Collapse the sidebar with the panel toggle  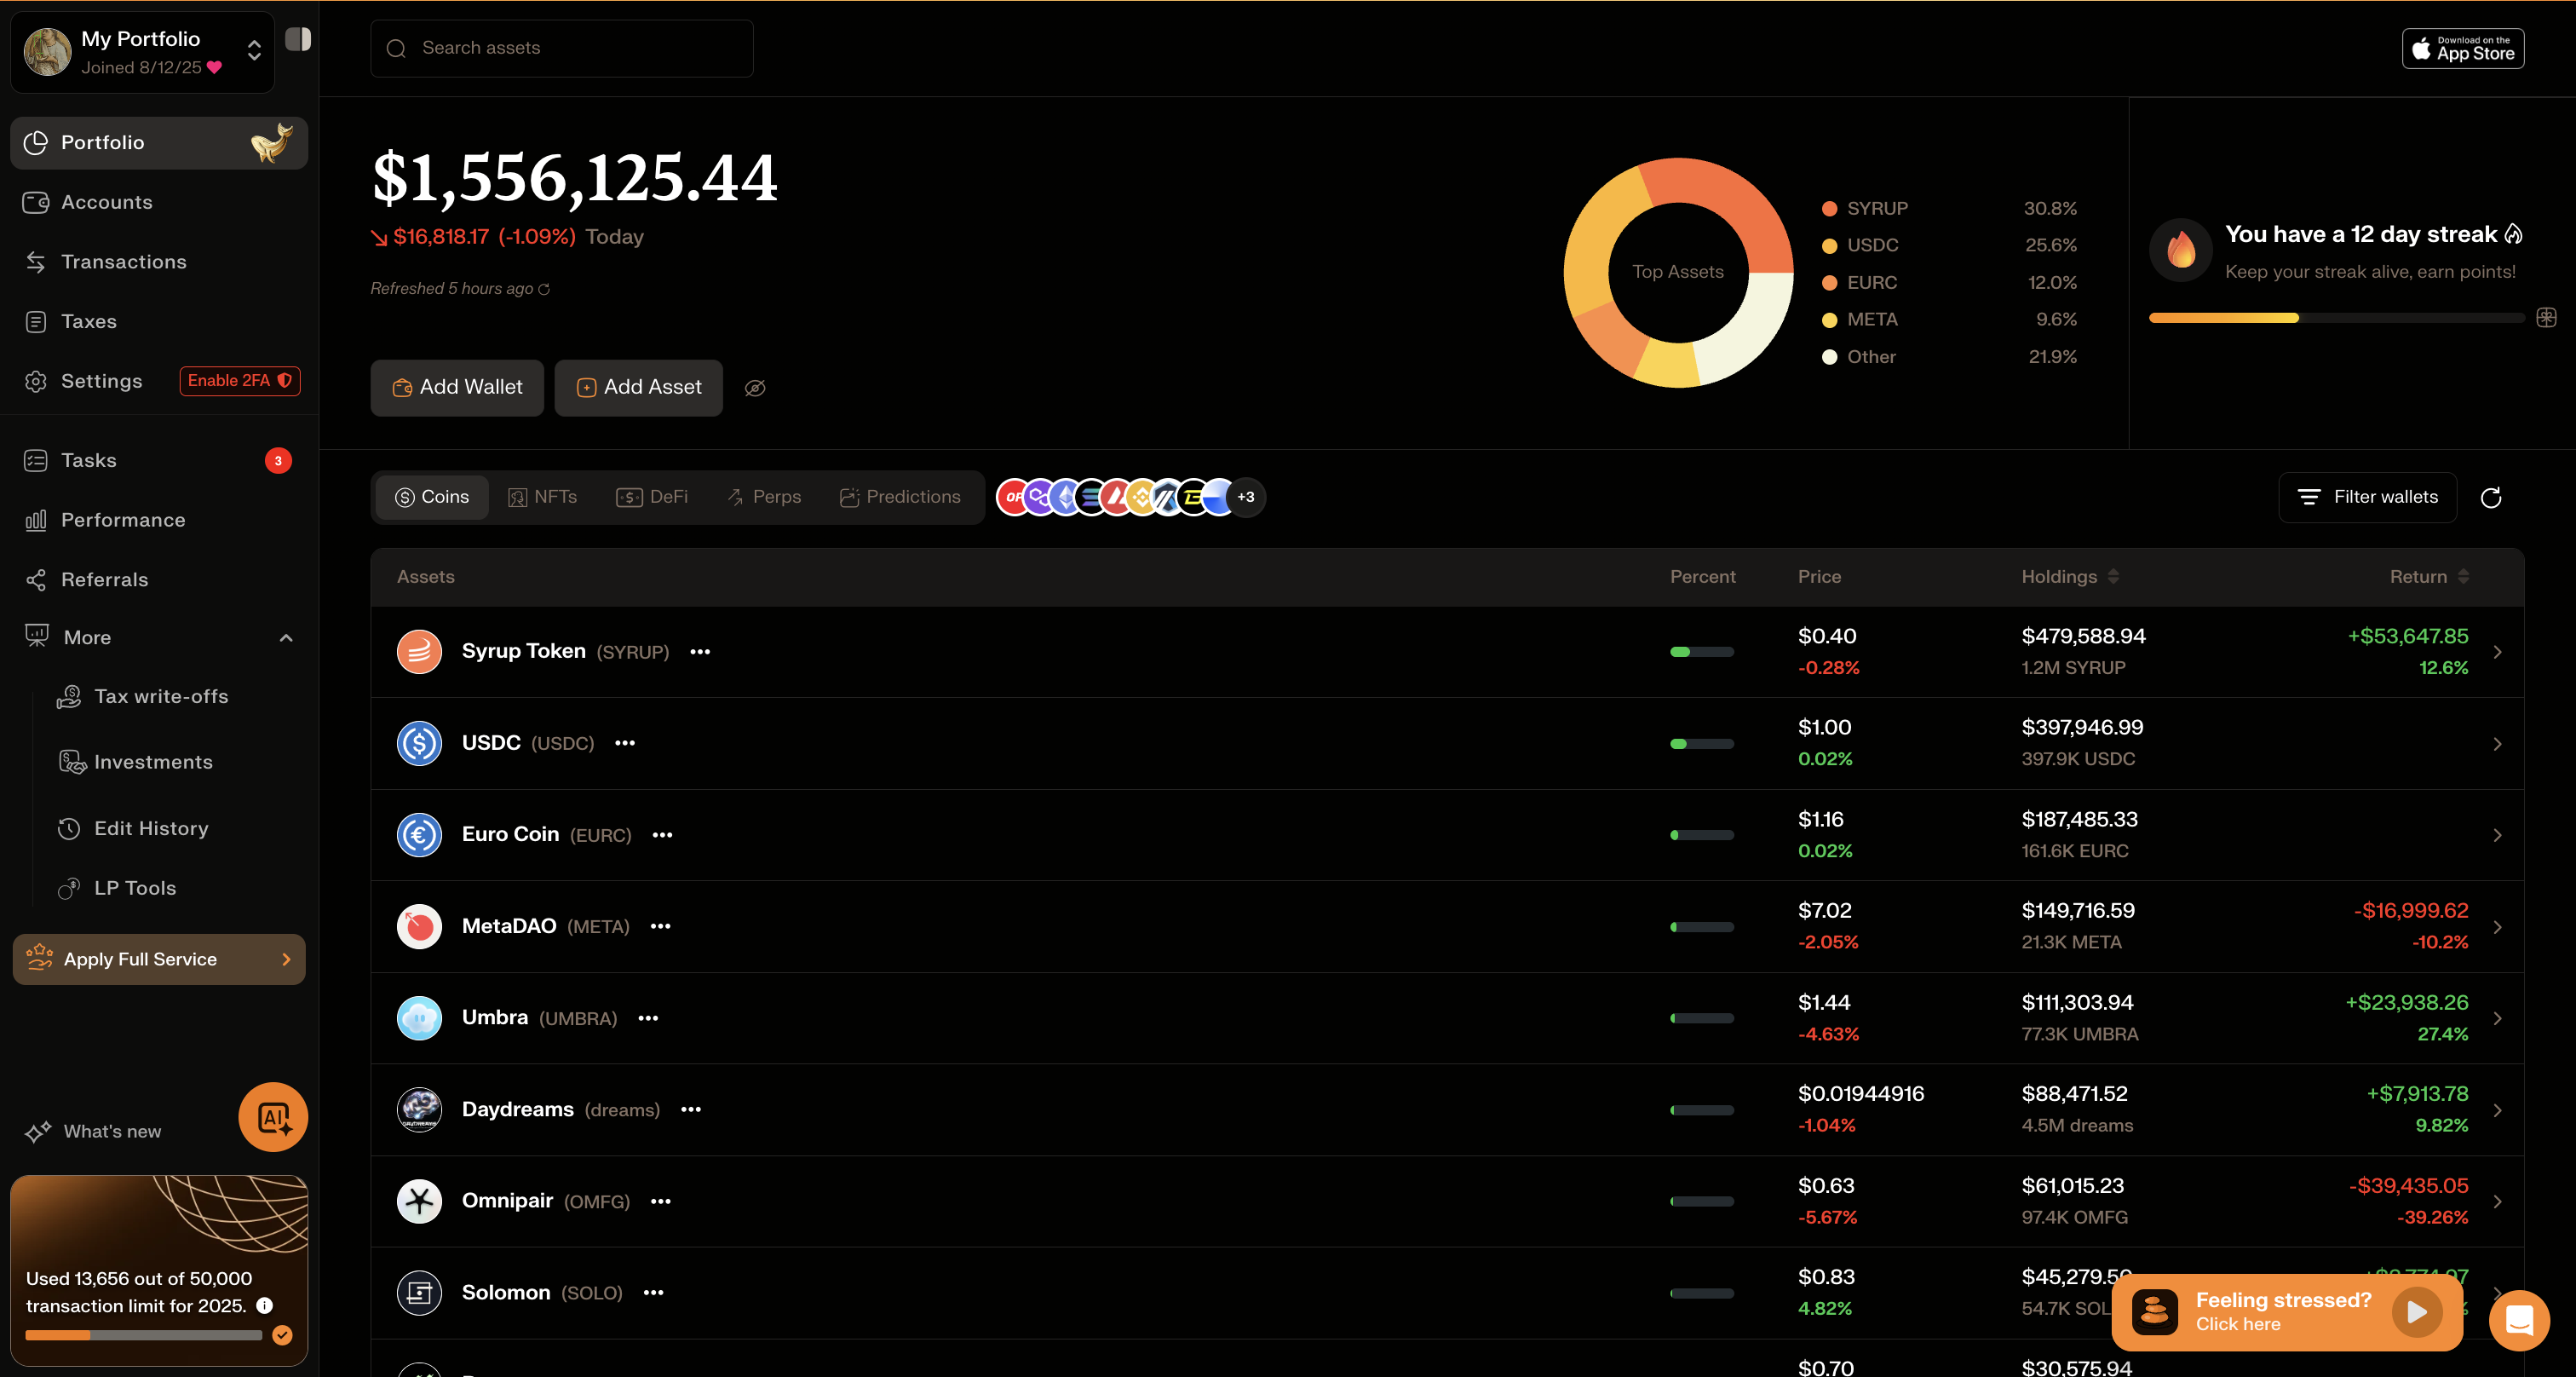tap(297, 38)
